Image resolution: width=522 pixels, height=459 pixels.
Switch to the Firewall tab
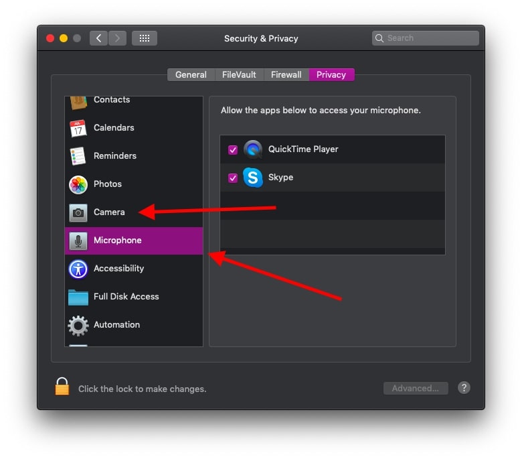pyautogui.click(x=286, y=74)
